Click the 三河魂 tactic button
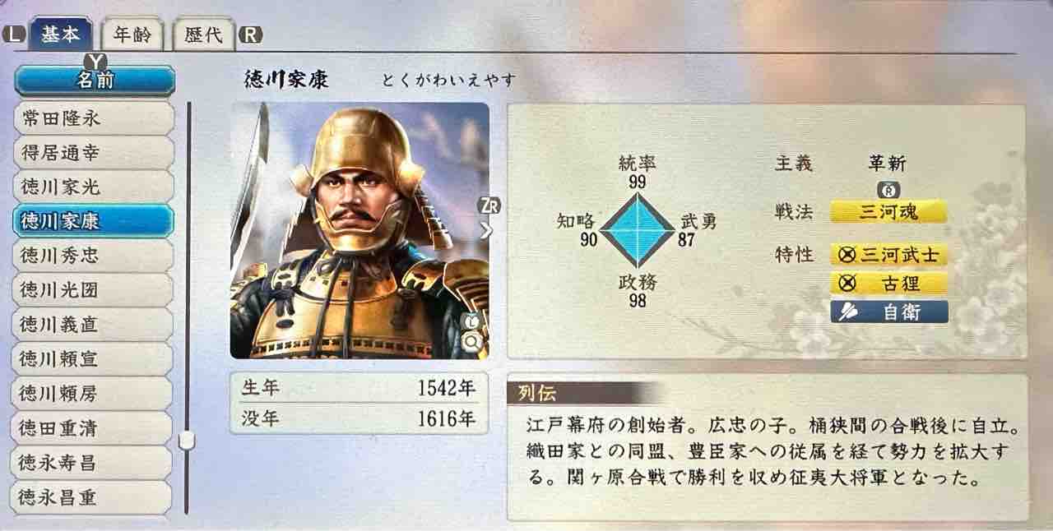Screen dimensions: 1053x531 point(888,212)
